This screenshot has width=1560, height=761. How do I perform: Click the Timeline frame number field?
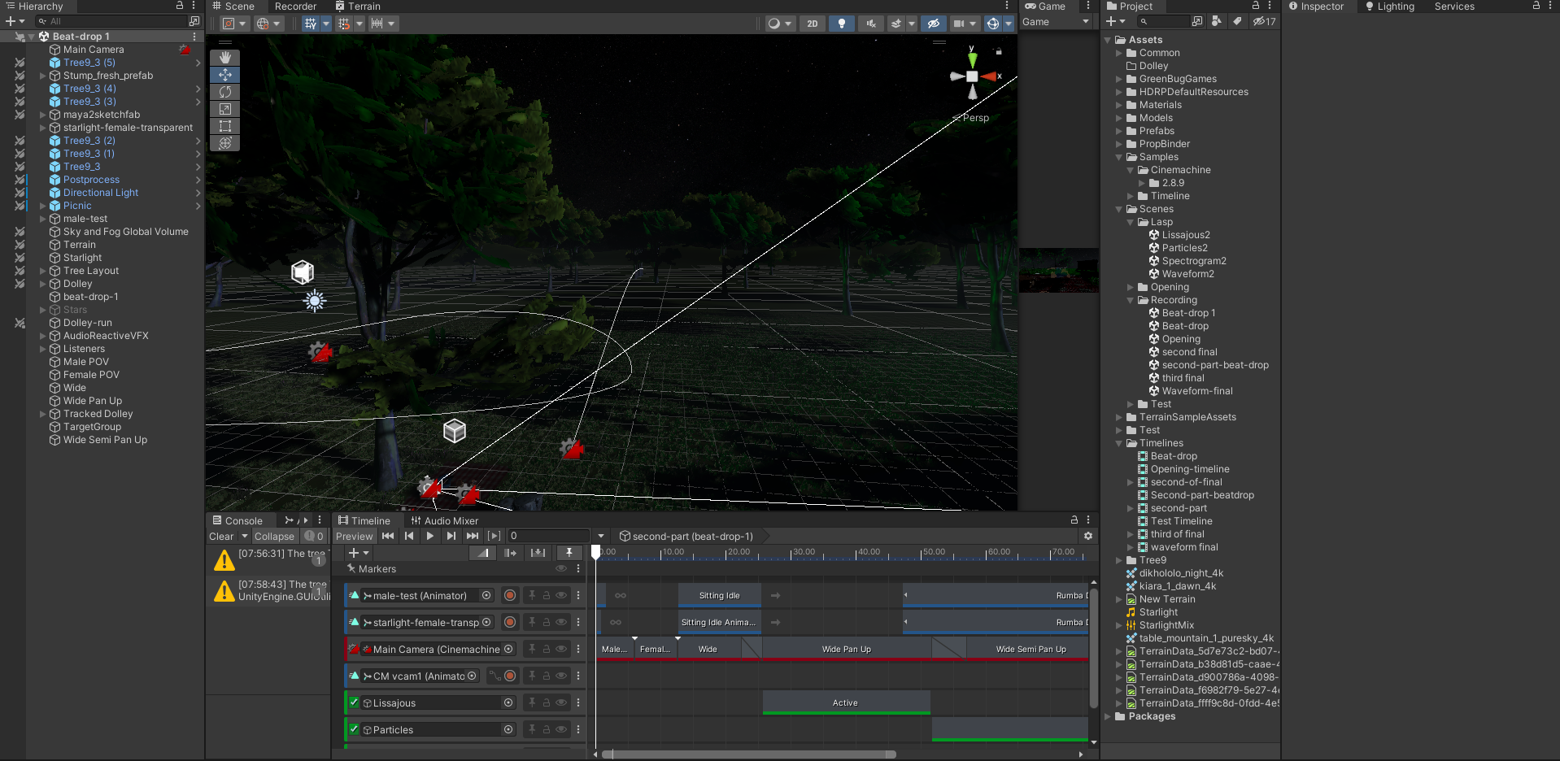click(549, 536)
